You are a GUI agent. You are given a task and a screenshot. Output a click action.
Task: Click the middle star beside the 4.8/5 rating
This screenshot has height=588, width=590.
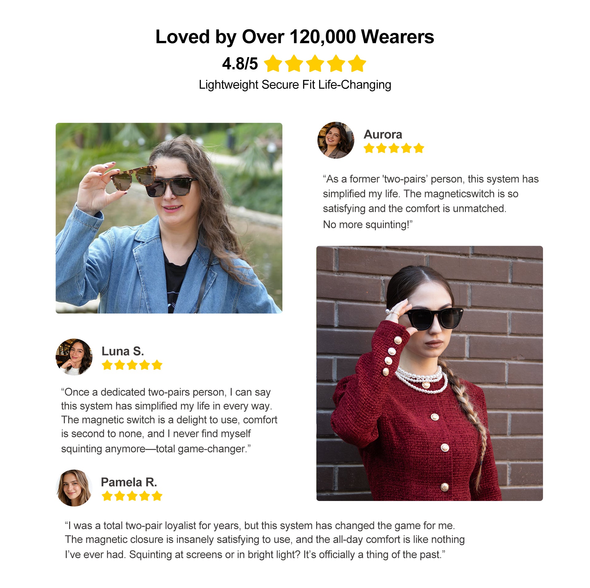(x=315, y=64)
